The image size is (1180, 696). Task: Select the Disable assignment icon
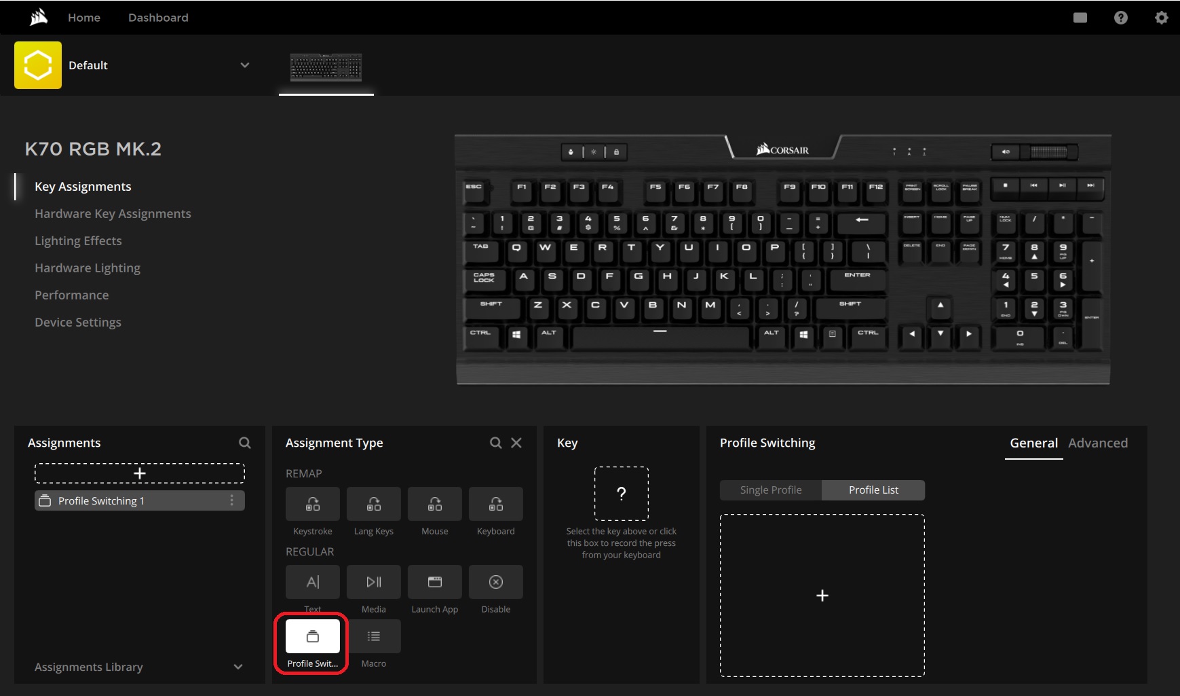tap(495, 581)
